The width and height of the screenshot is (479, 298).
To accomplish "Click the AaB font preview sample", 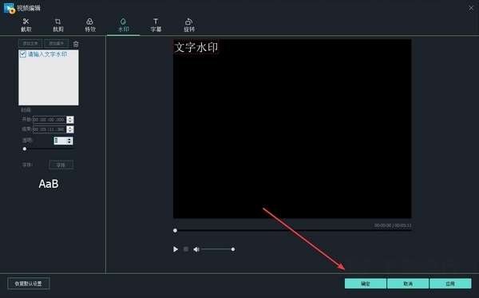I will [49, 184].
